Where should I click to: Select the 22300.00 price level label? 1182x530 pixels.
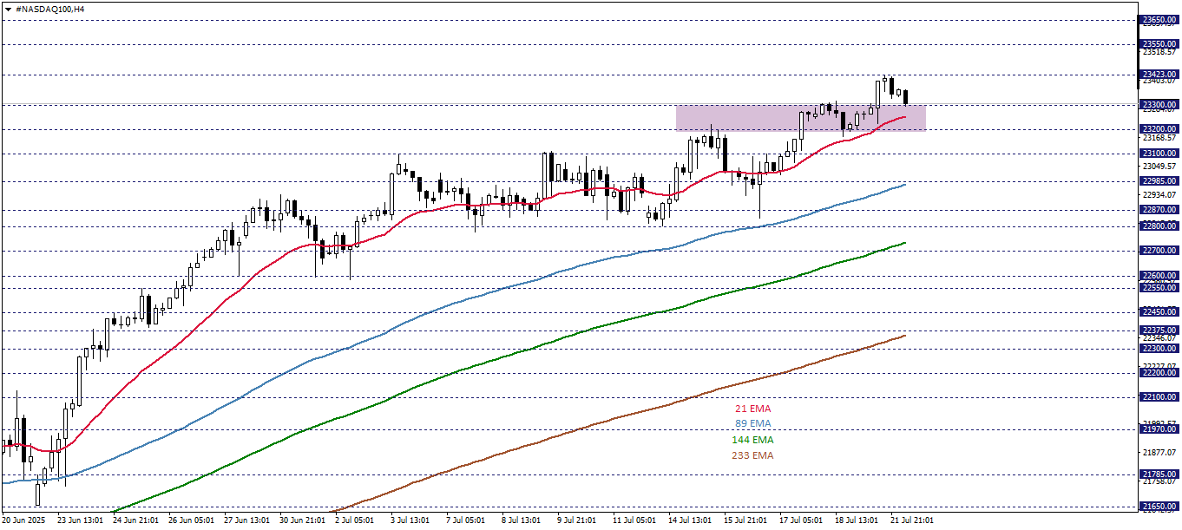pos(1159,349)
